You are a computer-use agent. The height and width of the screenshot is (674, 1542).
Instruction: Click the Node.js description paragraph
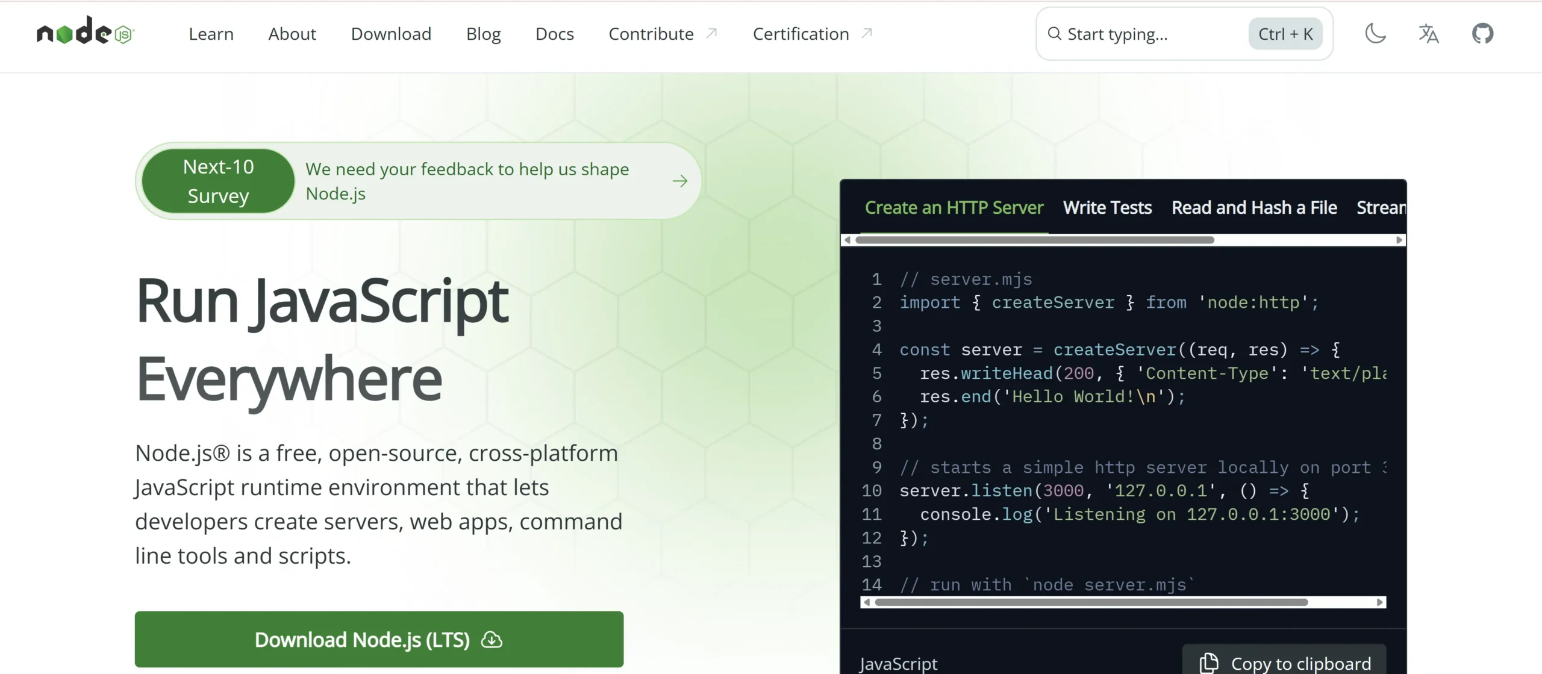378,504
